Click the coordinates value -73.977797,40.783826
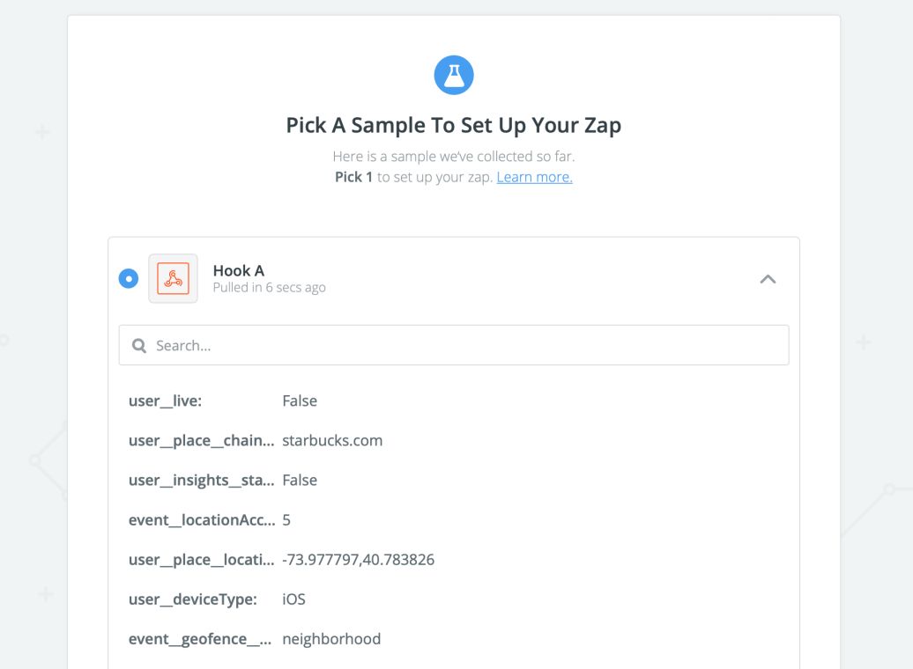The height and width of the screenshot is (669, 913). click(358, 560)
